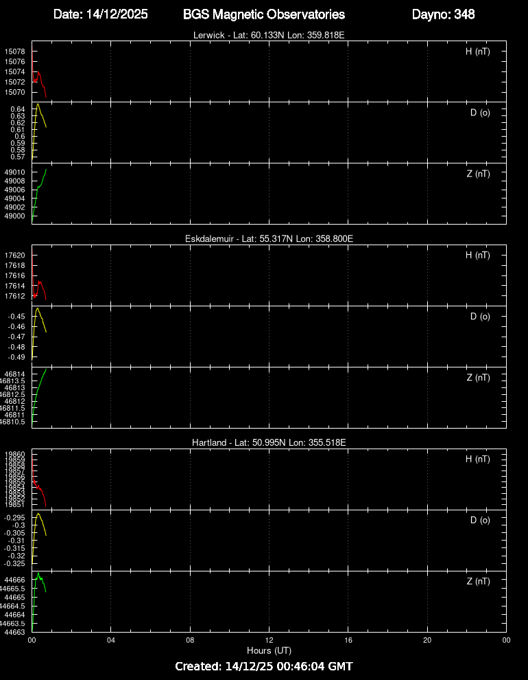Click the Lerwick H (nT) legend label
The image size is (528, 680).
click(477, 52)
